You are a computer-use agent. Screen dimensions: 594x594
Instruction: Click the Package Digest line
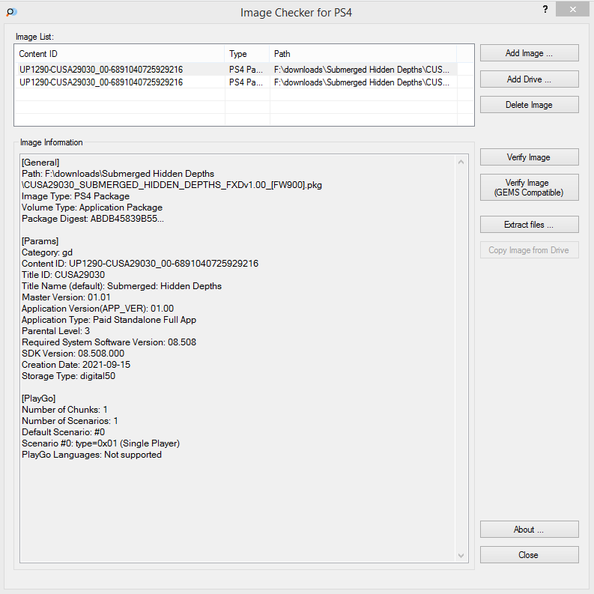point(93,219)
